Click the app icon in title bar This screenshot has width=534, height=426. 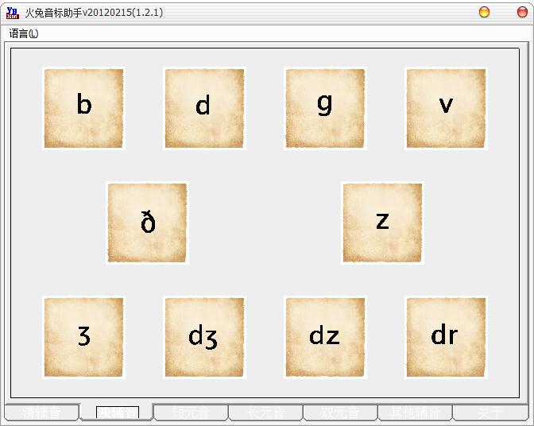point(12,12)
